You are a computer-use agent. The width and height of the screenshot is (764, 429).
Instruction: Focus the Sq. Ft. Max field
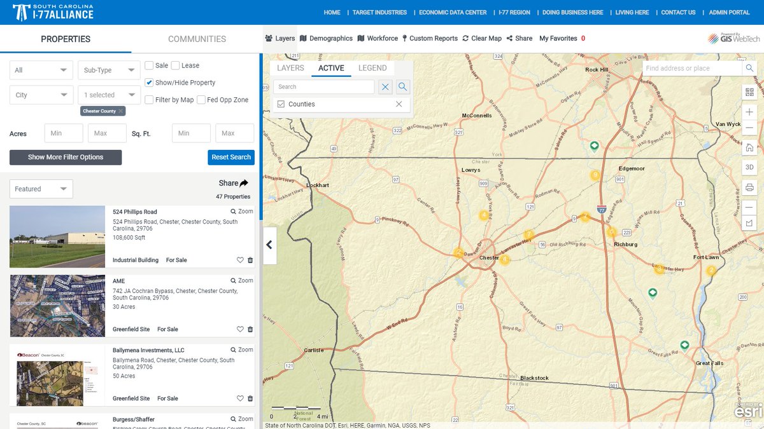(235, 133)
